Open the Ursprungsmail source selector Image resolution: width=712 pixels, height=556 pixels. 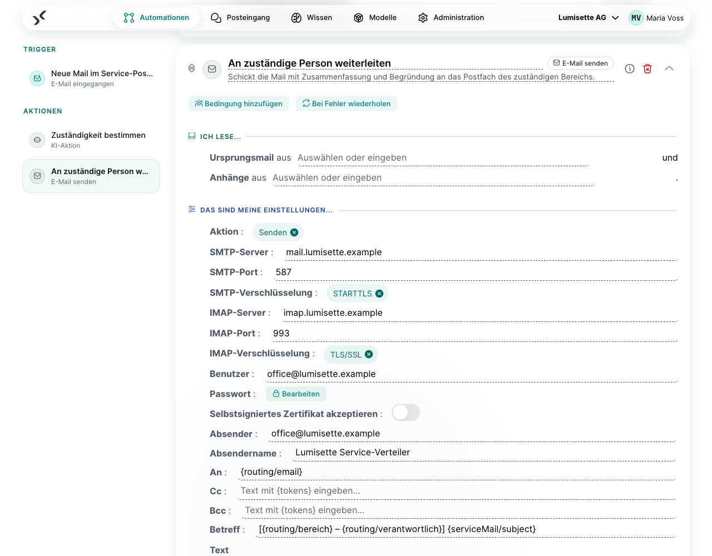[x=442, y=158]
